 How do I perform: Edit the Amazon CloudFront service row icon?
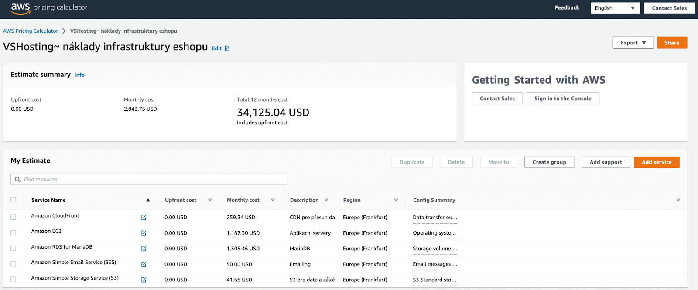[x=144, y=217]
